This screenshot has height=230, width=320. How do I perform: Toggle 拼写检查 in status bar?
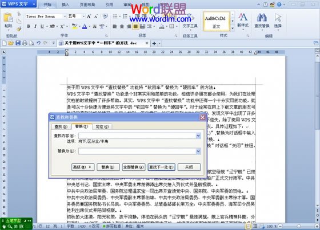pyautogui.click(x=112, y=226)
